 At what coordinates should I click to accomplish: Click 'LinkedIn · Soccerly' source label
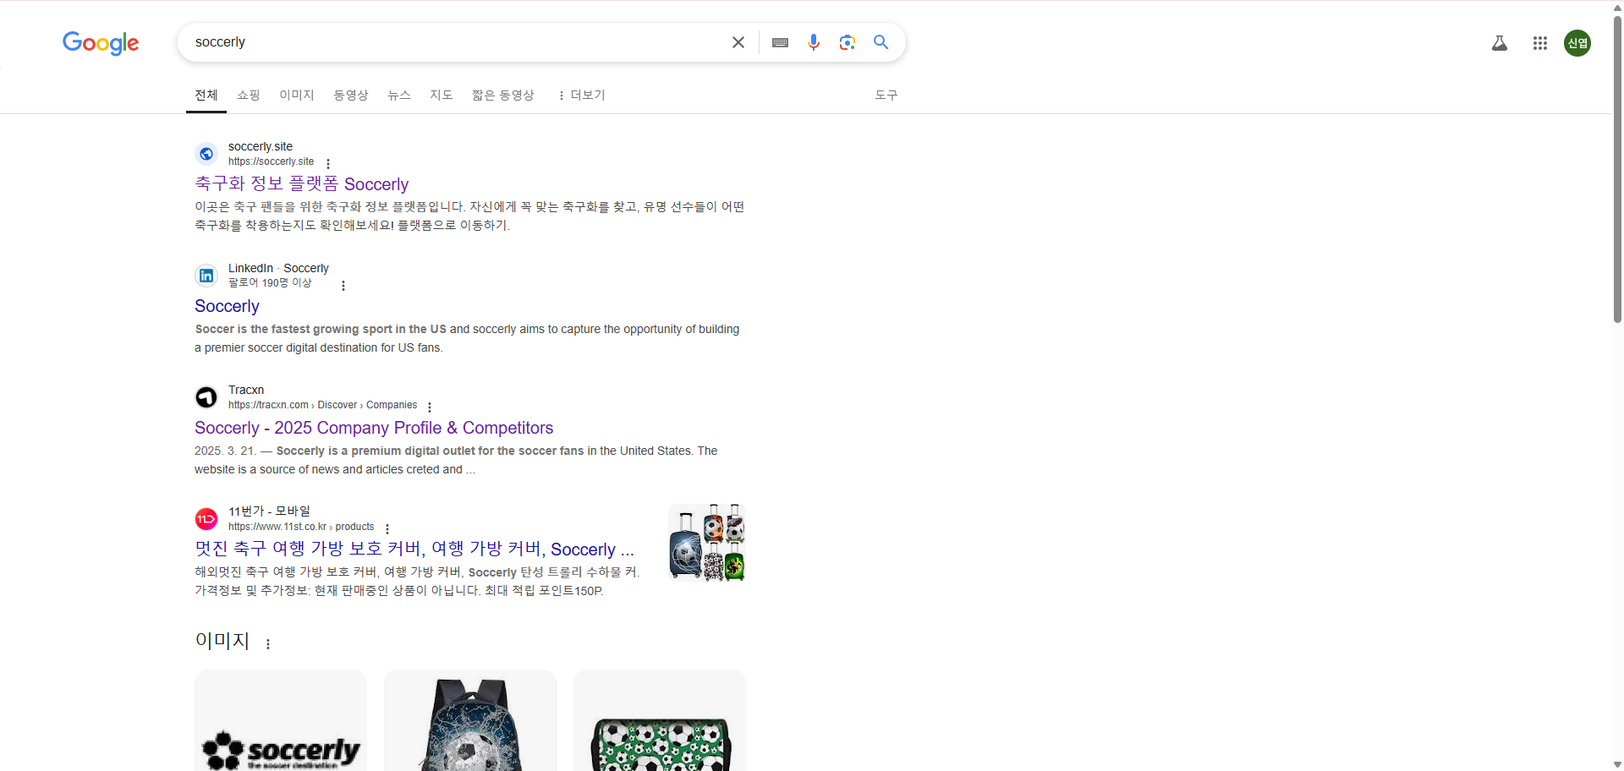pyautogui.click(x=278, y=268)
